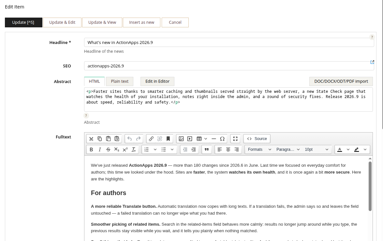Expand bullet list style dropdown arrow
This screenshot has width=383, height=241.
coord(172,149)
